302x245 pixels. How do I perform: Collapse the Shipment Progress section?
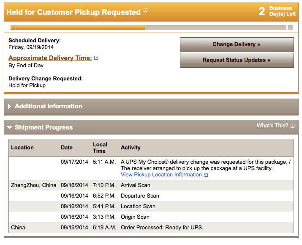point(10,127)
